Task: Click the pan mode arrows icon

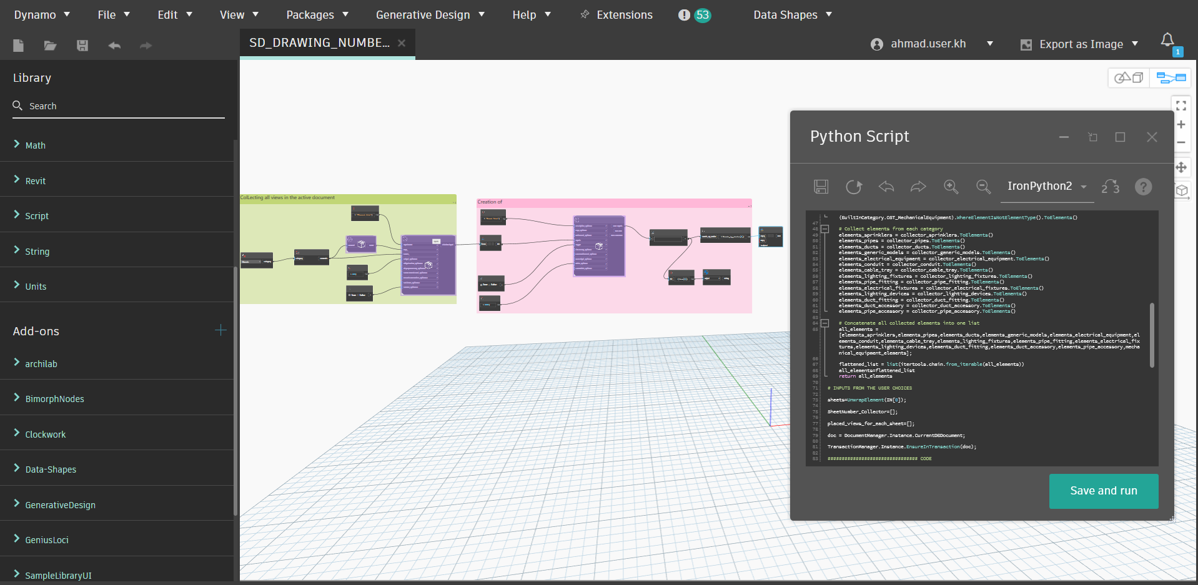Action: click(1181, 167)
